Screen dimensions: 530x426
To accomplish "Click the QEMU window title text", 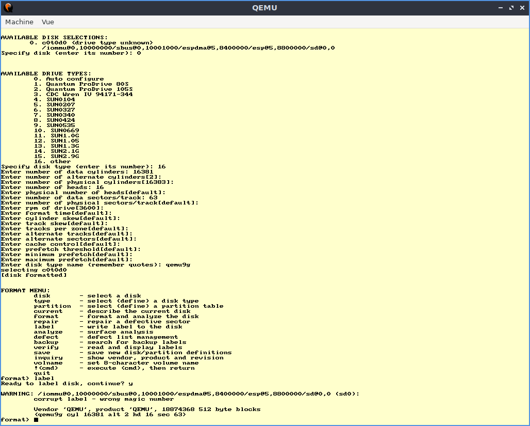I will (x=264, y=8).
